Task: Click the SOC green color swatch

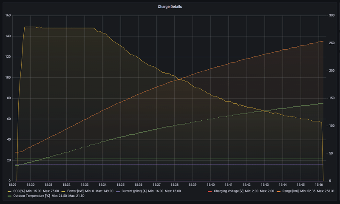Action: [x=9, y=191]
